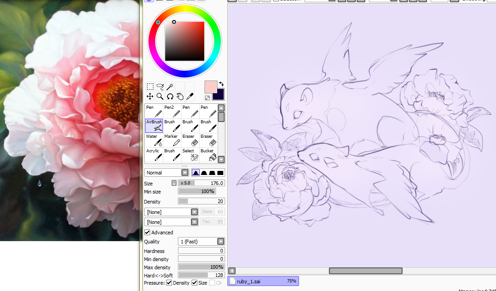496x291 pixels.
Task: Select the move tool
Action: coord(150,97)
